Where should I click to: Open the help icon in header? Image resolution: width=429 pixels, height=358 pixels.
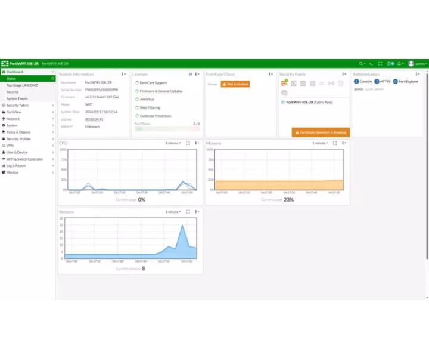point(388,64)
